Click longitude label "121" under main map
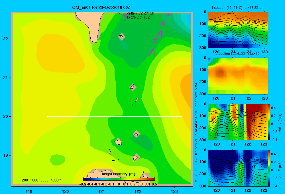The height and width of the screenshot is (194, 285). [102, 191]
